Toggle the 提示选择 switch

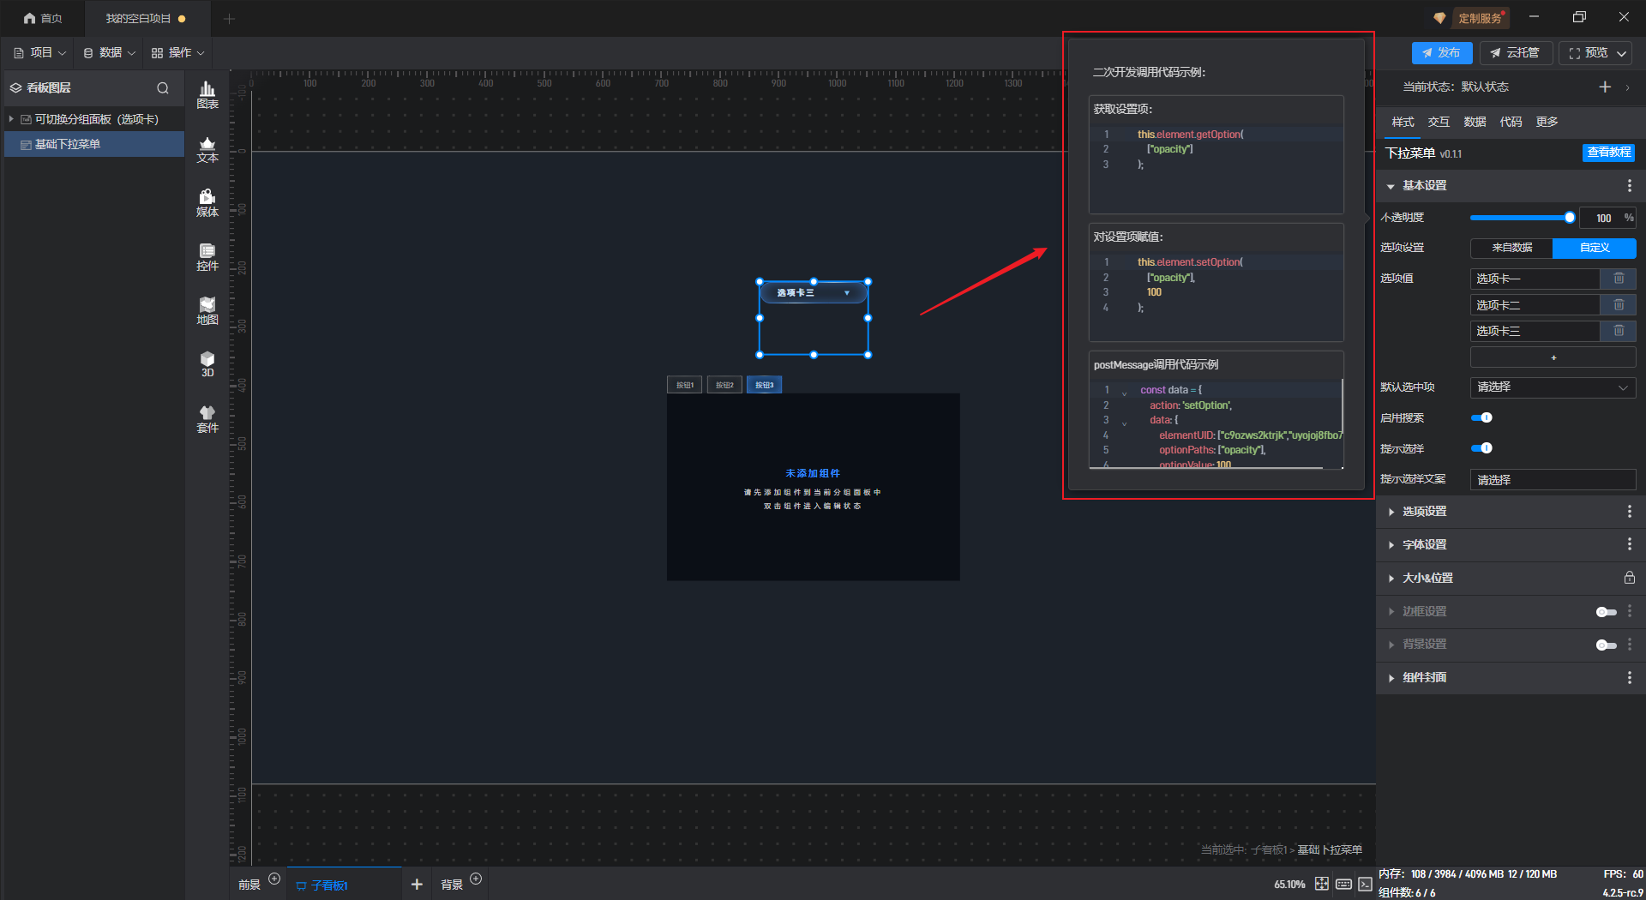[1481, 448]
